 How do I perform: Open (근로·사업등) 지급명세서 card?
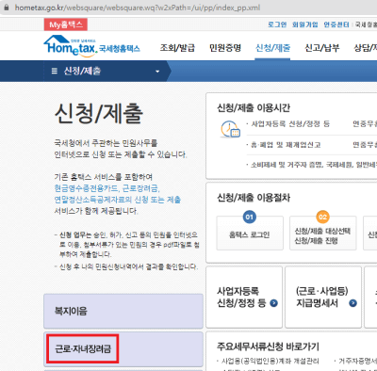323,297
